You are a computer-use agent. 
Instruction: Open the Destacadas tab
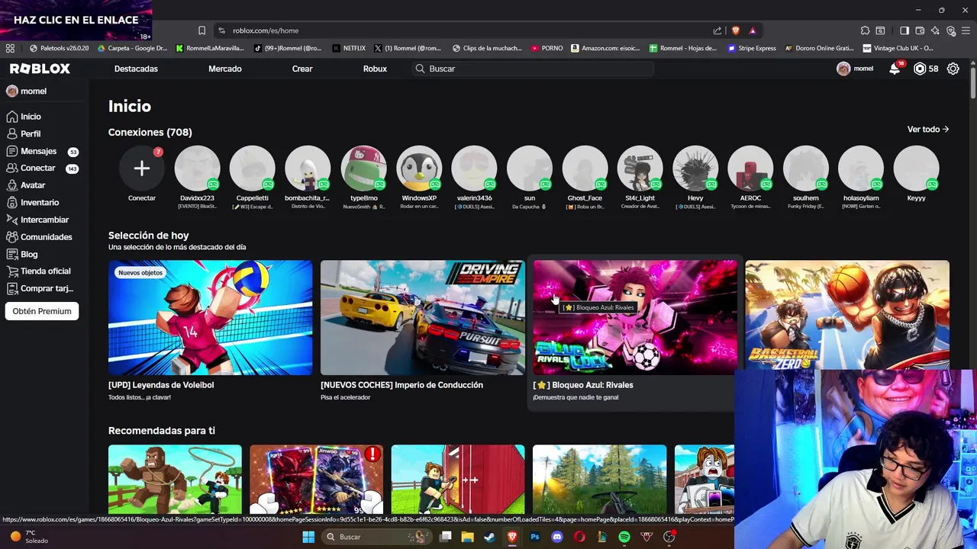pyautogui.click(x=136, y=69)
